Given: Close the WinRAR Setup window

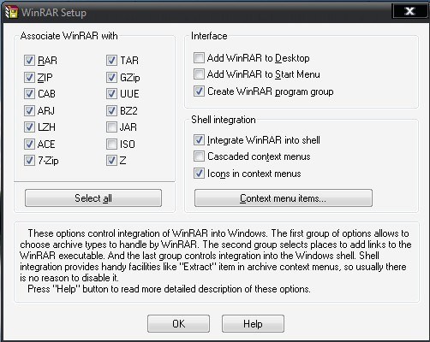Looking at the screenshot, I should (x=409, y=11).
